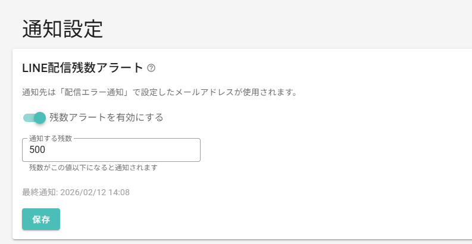Click the date 2026/02/12 14:08

[95, 192]
